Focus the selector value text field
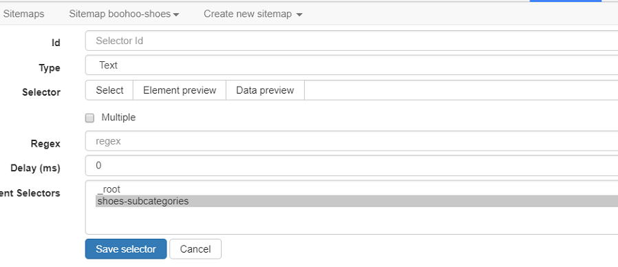This screenshot has width=618, height=267. [461, 90]
